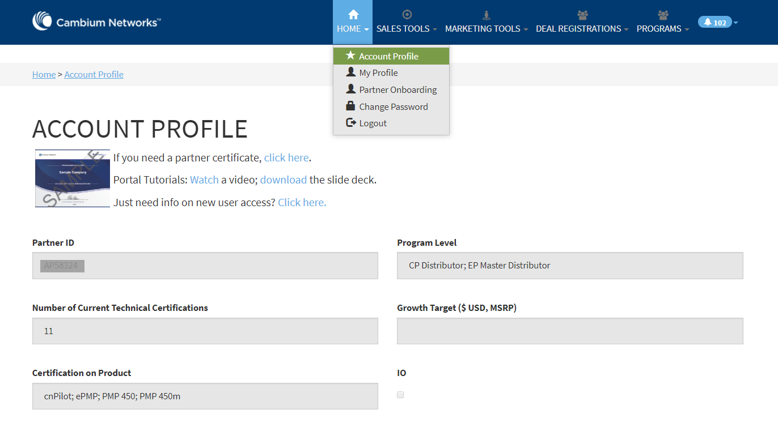Open the caret next to notifications badge
778x444 pixels.
pyautogui.click(x=735, y=23)
